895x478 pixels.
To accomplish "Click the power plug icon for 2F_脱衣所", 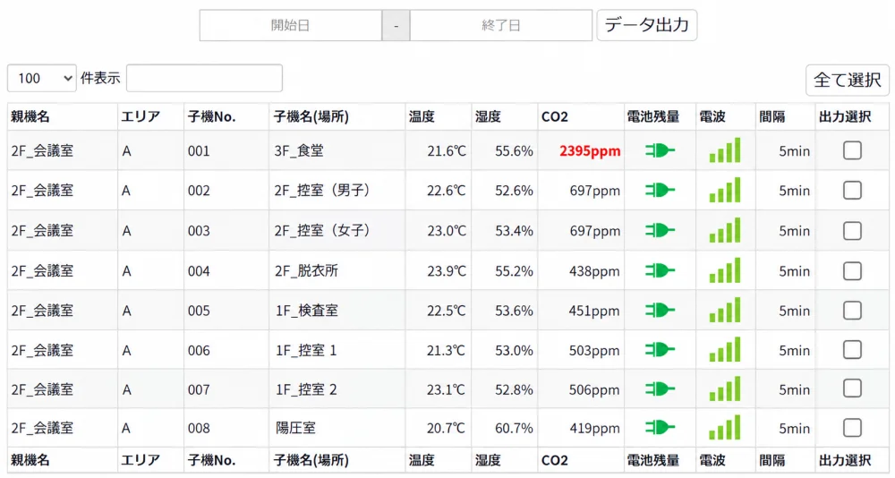I will pyautogui.click(x=660, y=270).
